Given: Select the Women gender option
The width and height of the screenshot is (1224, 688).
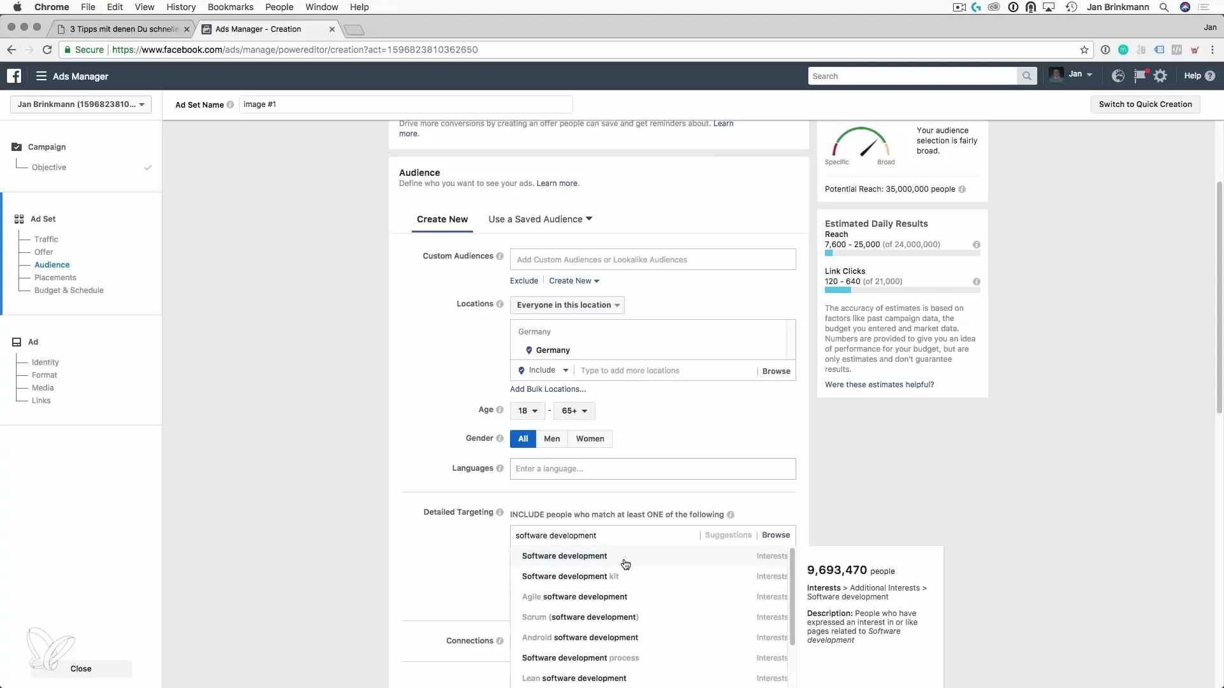Looking at the screenshot, I should [x=590, y=439].
